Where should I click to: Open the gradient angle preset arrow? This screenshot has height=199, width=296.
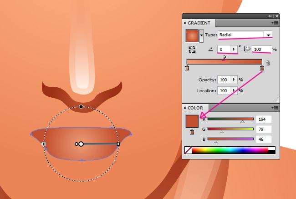click(x=234, y=50)
